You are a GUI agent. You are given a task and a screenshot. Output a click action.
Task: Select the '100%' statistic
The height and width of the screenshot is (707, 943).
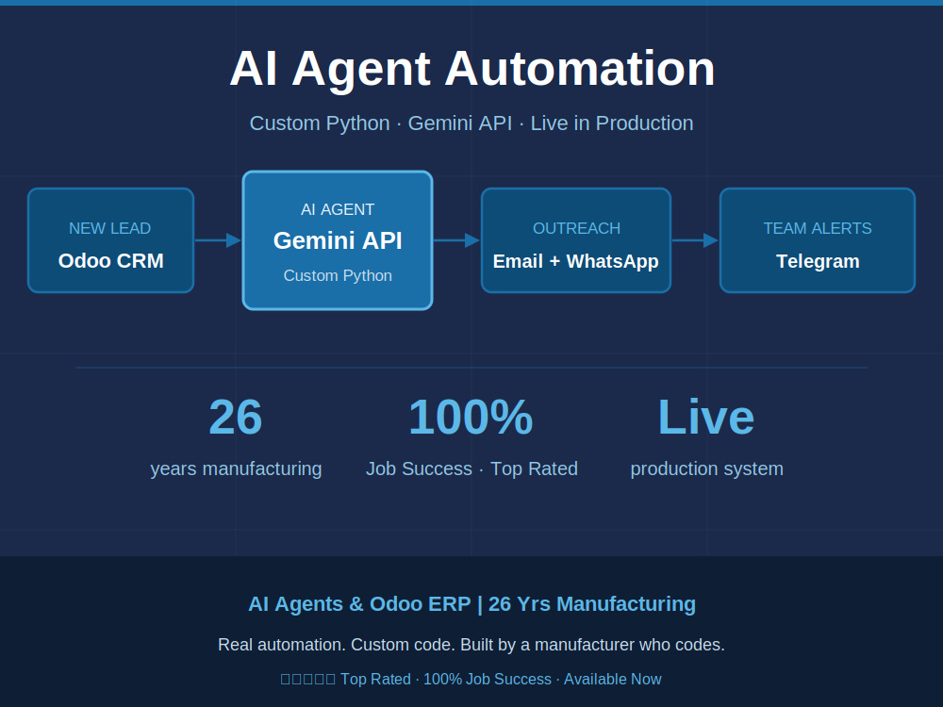(x=471, y=417)
